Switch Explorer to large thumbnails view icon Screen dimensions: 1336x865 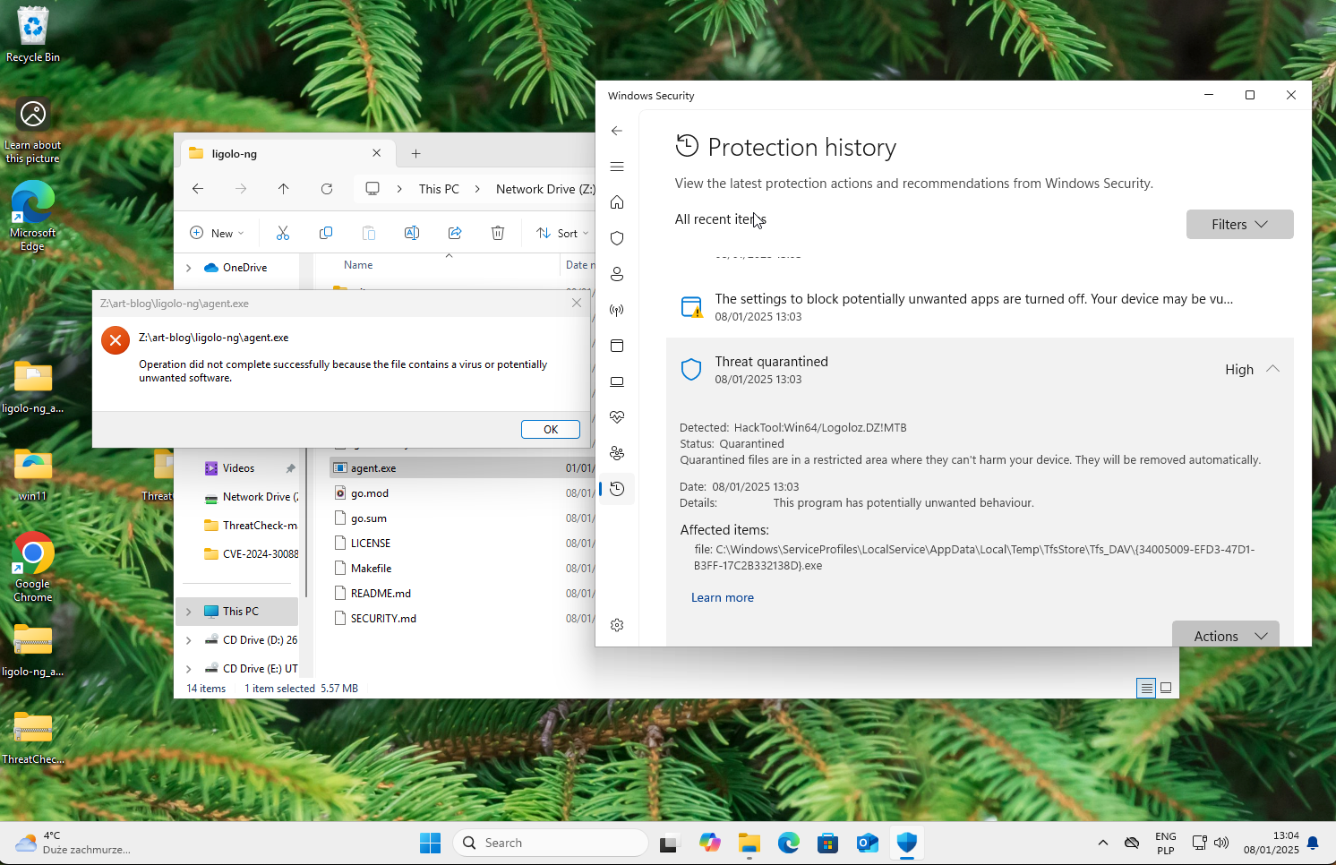tap(1166, 688)
